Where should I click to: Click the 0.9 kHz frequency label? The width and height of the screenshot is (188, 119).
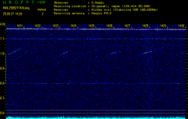[x=3, y=69]
